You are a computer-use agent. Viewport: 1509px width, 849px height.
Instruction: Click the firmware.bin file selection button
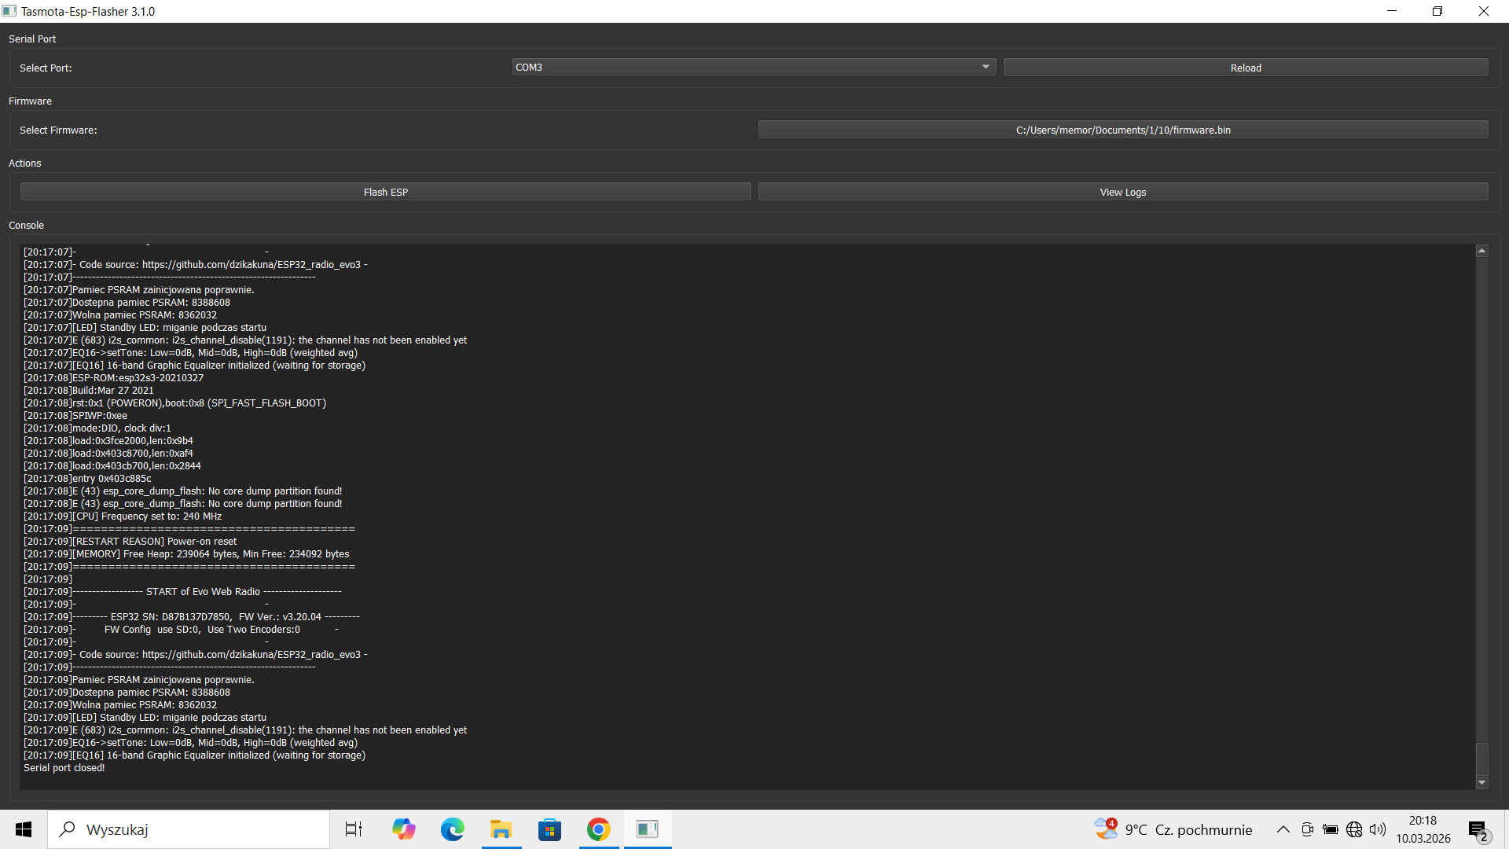coord(1122,130)
